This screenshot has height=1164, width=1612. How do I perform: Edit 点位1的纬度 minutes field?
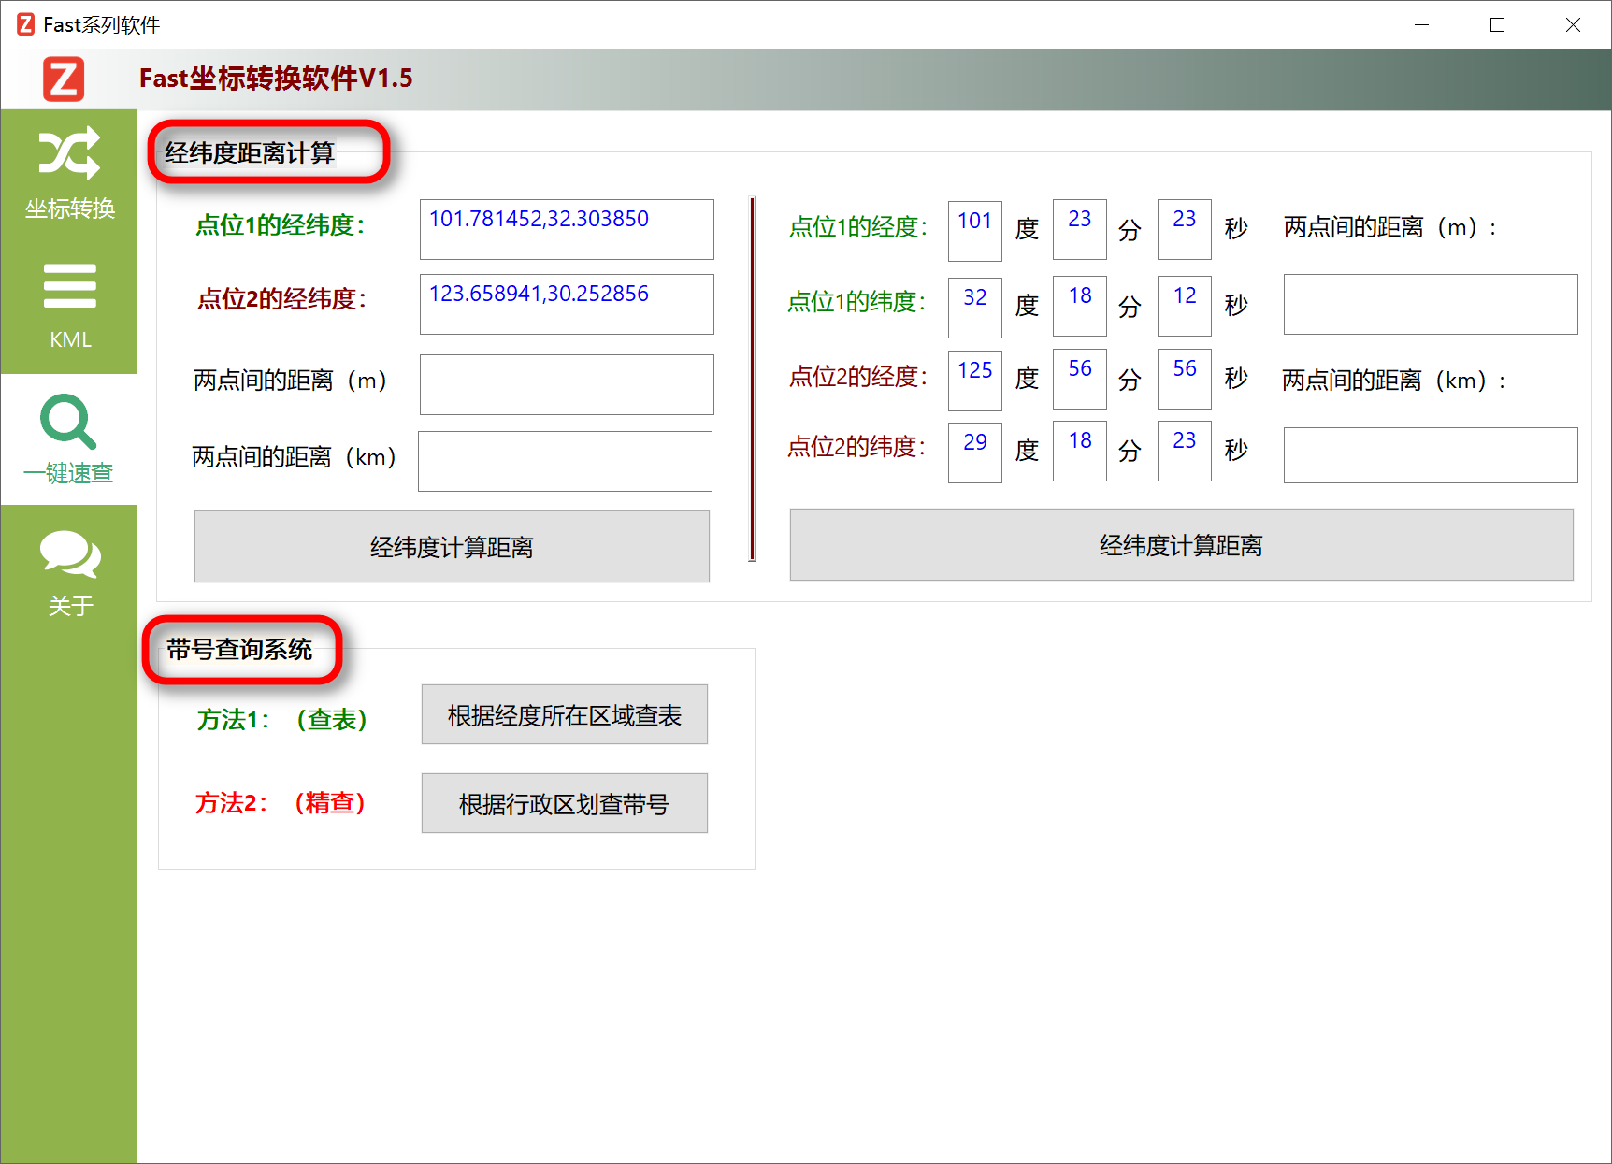1080,306
